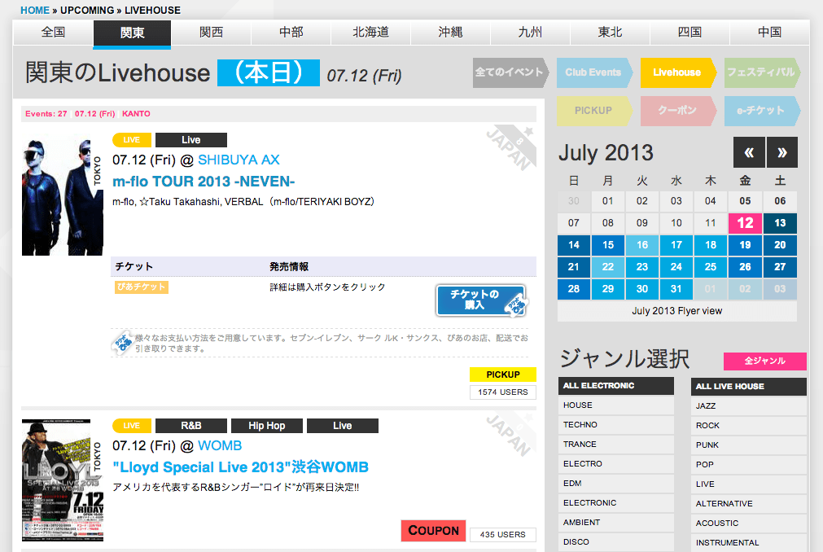Choose TECHNO genre
This screenshot has height=552, width=823.
pyautogui.click(x=616, y=424)
